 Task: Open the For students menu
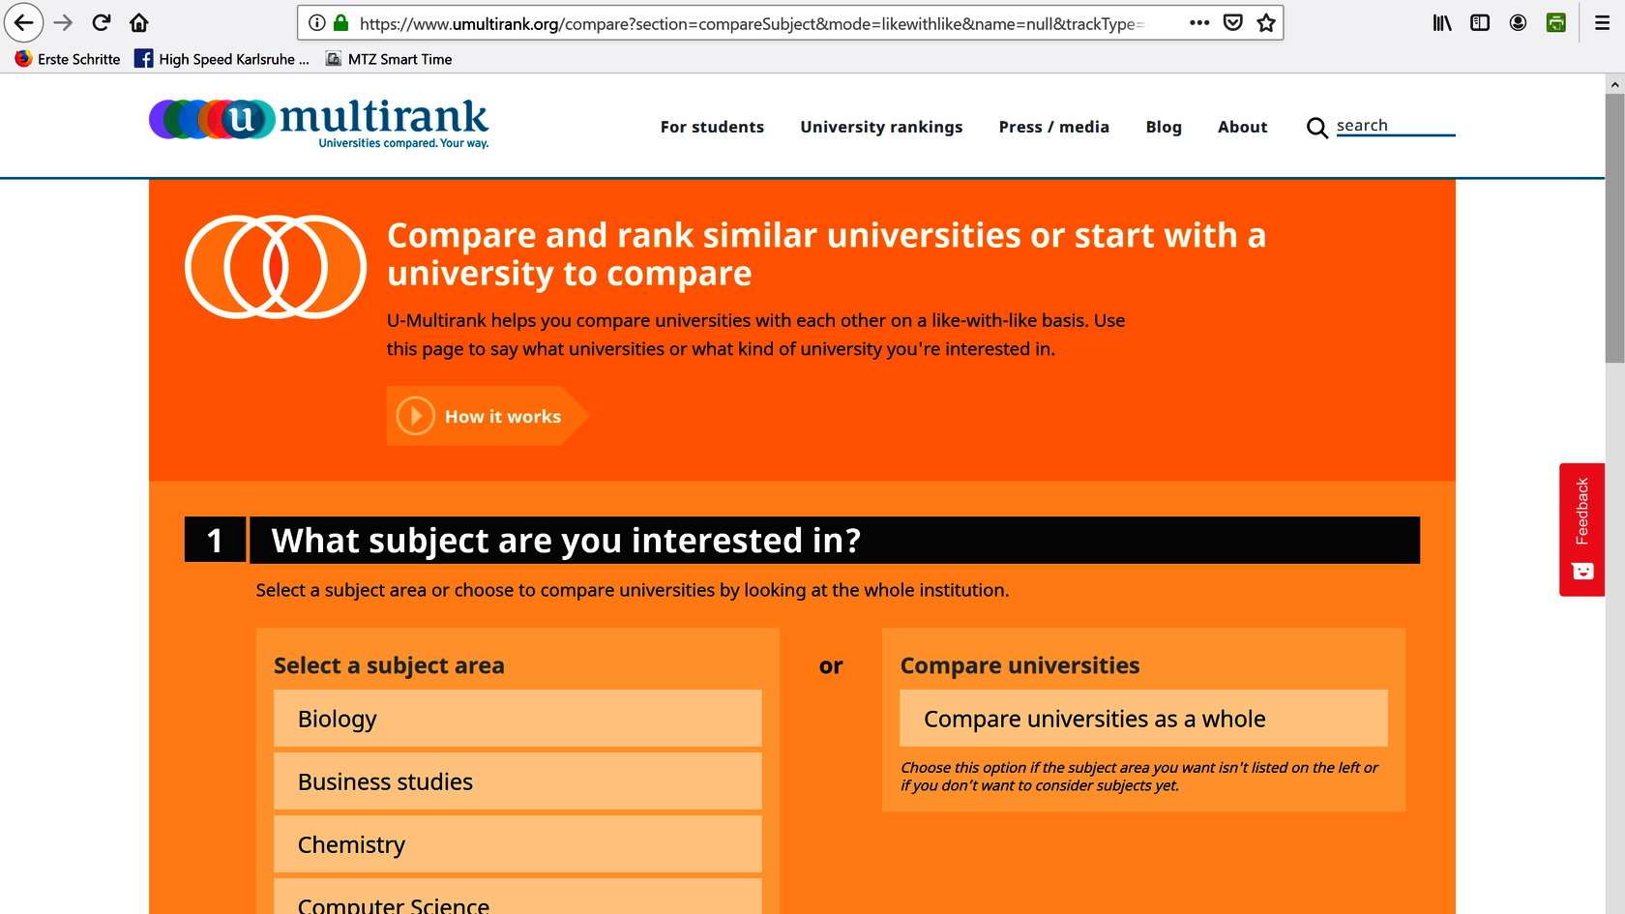(x=712, y=127)
